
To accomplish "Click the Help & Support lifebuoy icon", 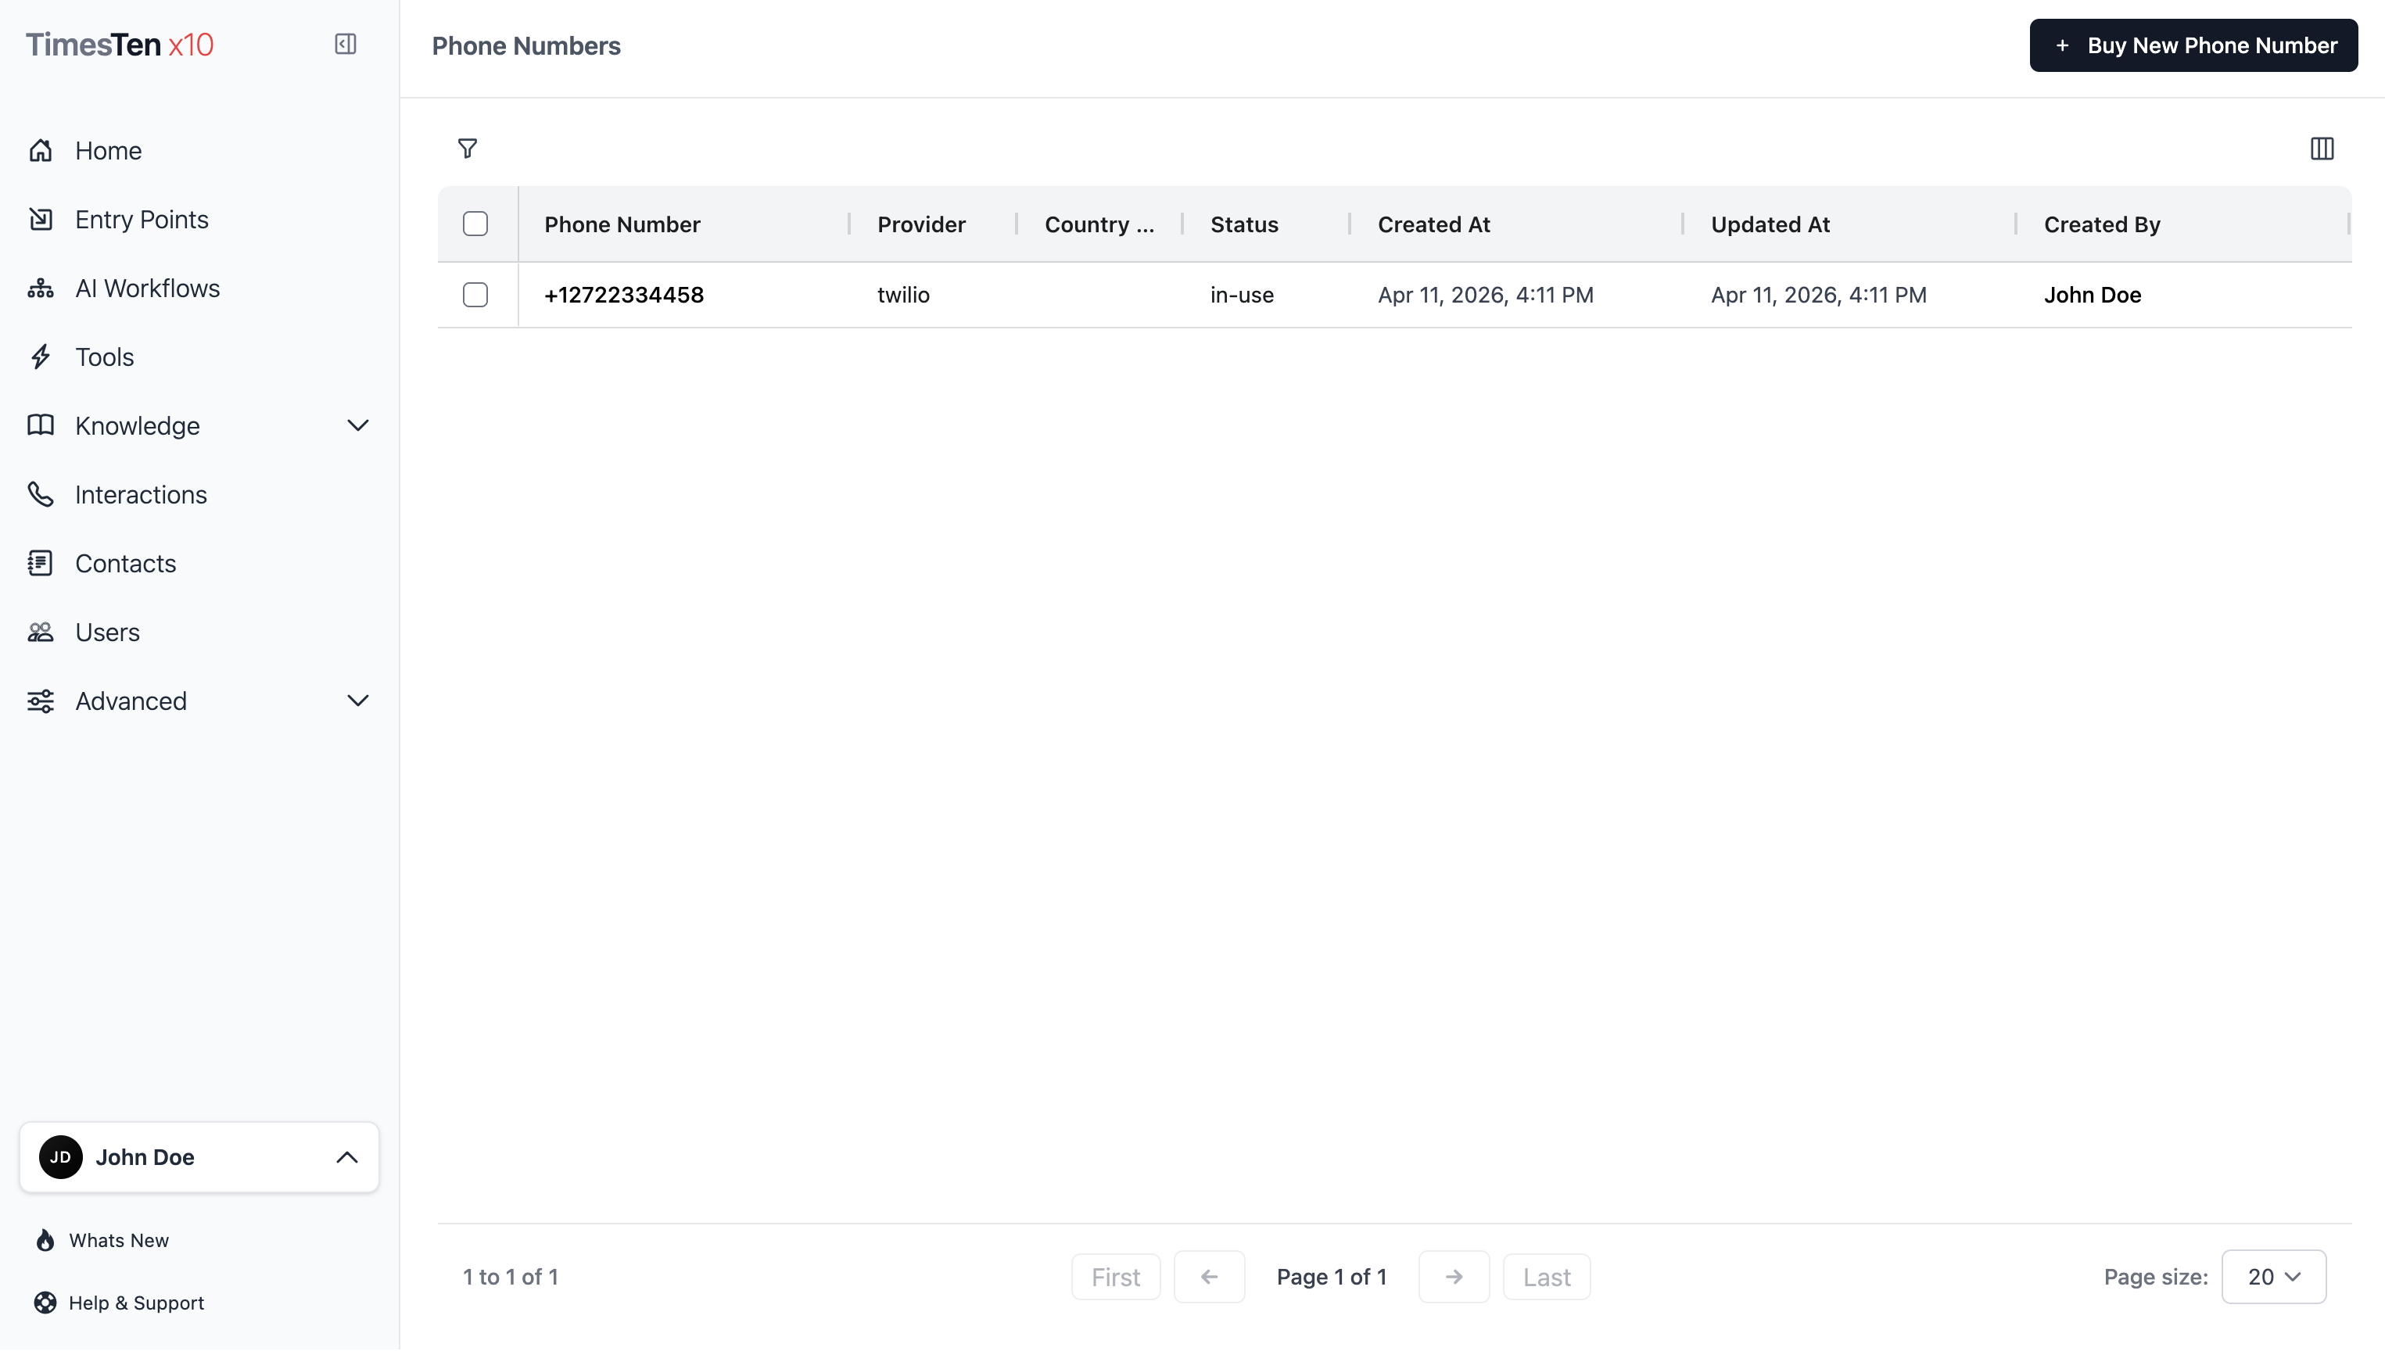I will [x=45, y=1303].
